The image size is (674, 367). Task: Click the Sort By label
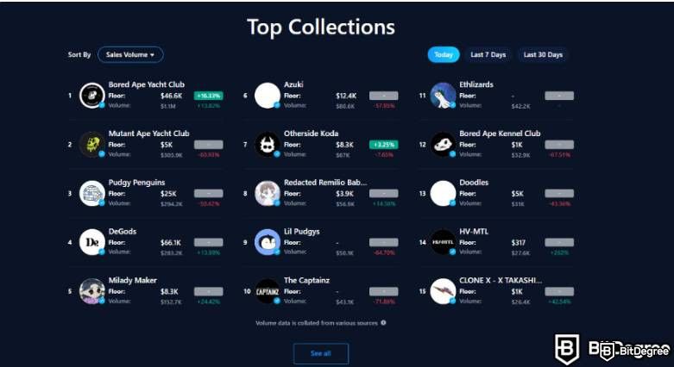coord(79,55)
